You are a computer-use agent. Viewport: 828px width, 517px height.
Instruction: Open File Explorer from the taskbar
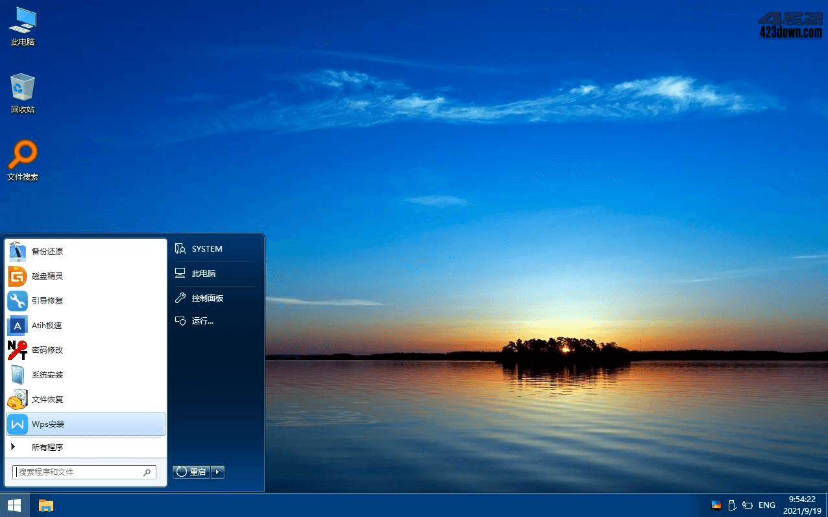[x=45, y=505]
